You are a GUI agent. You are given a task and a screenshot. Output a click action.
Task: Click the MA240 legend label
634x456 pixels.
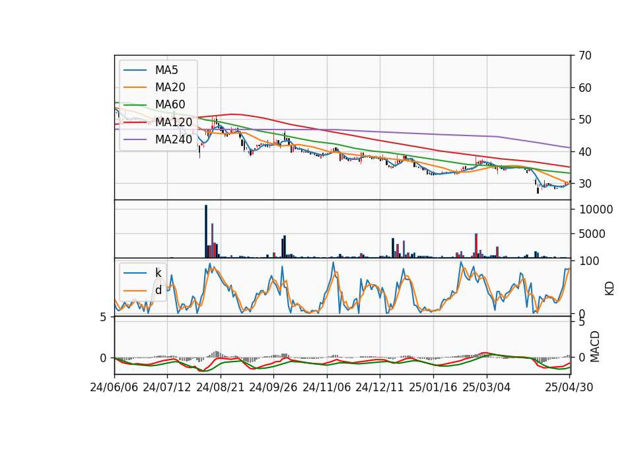(x=174, y=139)
